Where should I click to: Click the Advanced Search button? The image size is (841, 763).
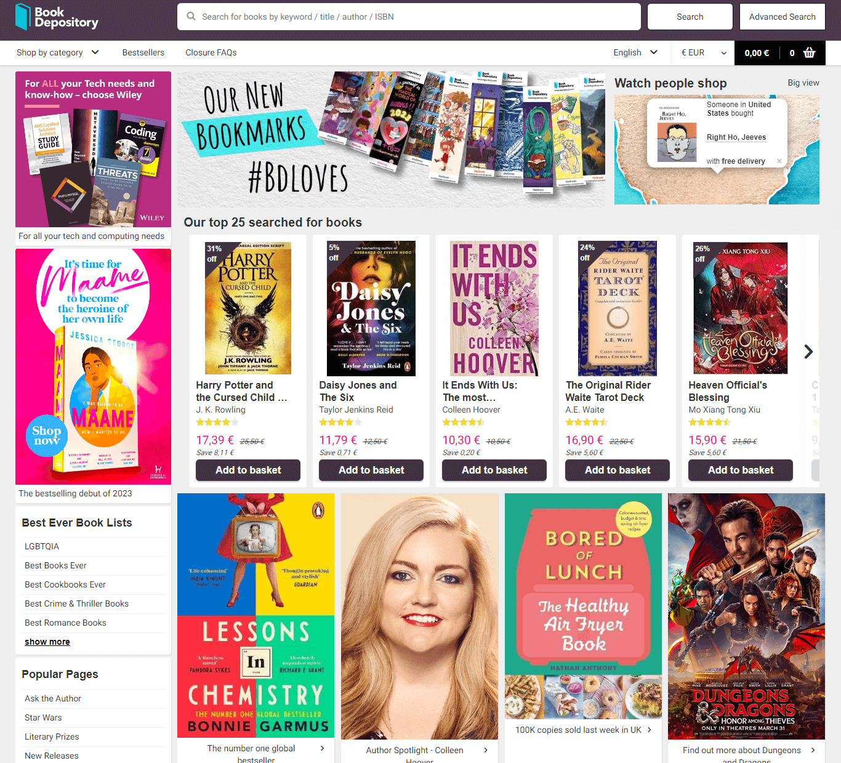(x=781, y=17)
